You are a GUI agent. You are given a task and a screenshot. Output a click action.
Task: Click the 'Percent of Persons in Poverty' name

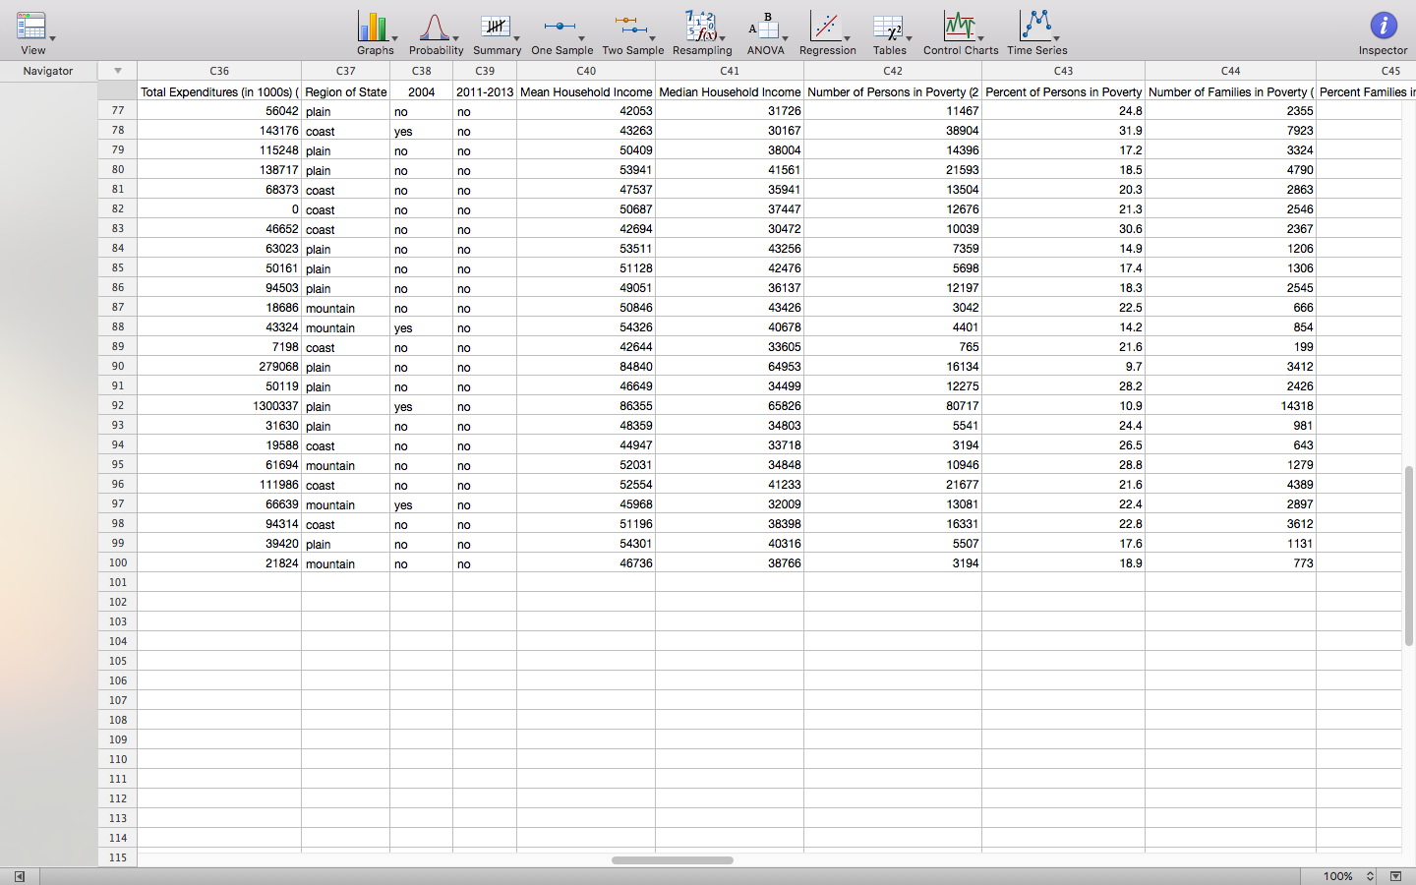[x=1064, y=92]
